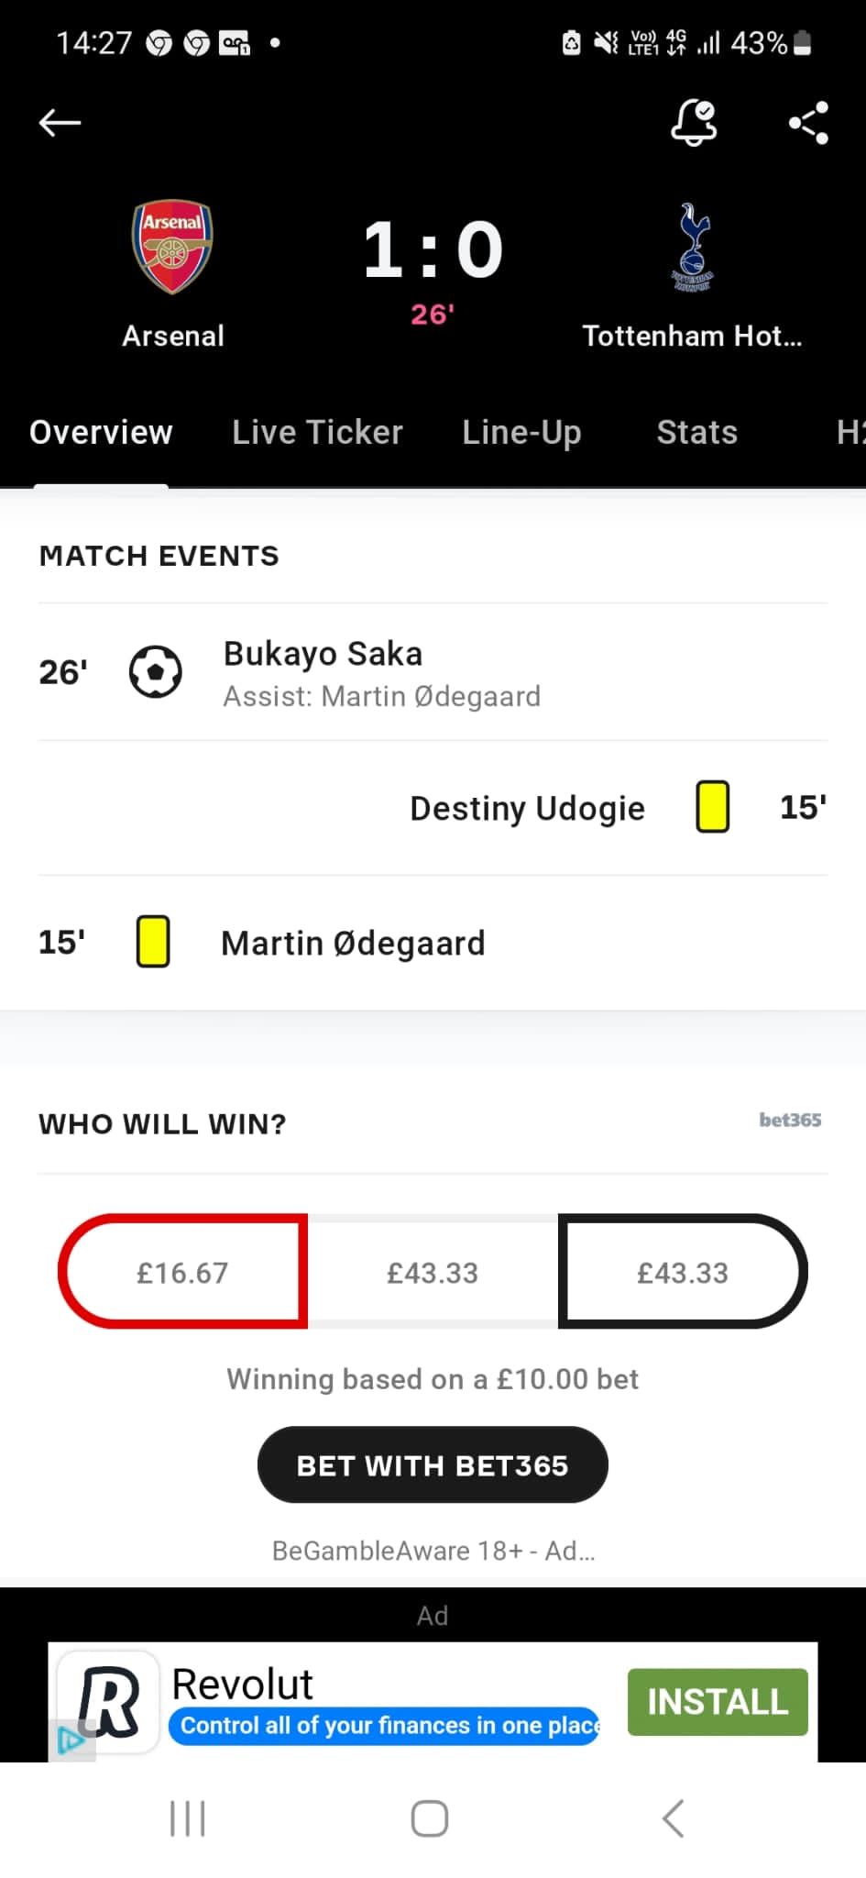This screenshot has width=866, height=1878.
Task: Switch to the Live Ticker tab
Action: coord(317,432)
